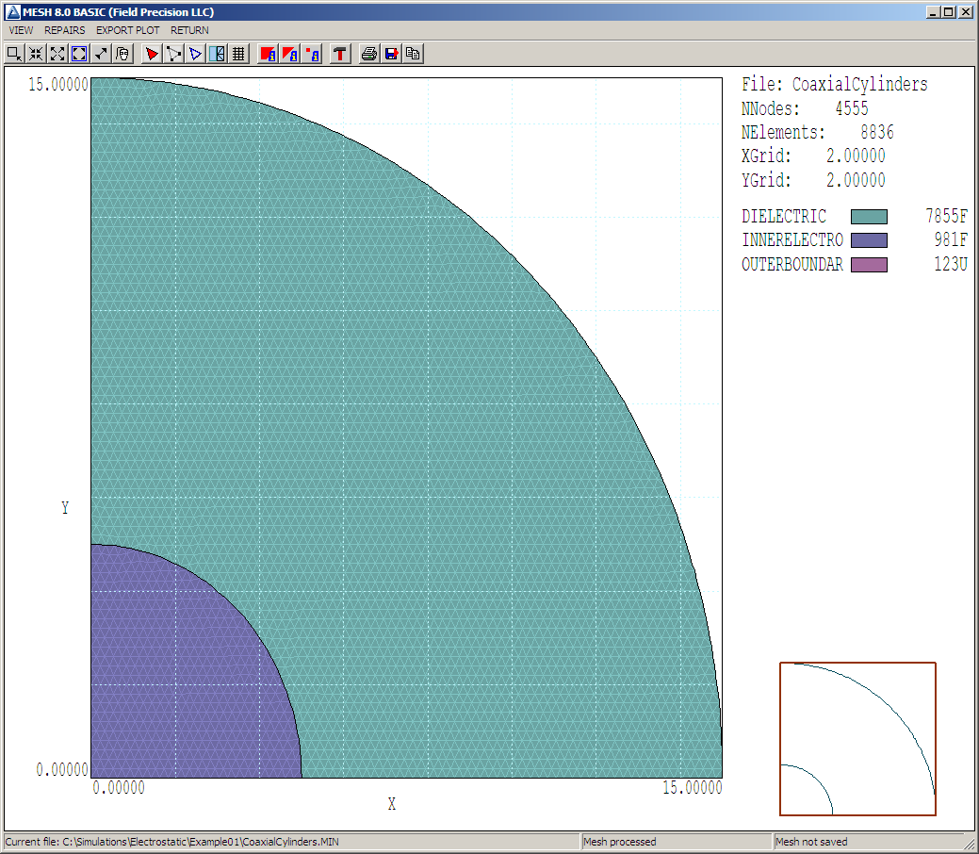Click the orientation overview thumbnail box
Screen dimensions: 979x854
click(857, 738)
